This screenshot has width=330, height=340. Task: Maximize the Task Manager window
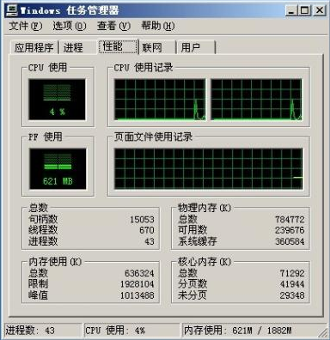click(305, 11)
